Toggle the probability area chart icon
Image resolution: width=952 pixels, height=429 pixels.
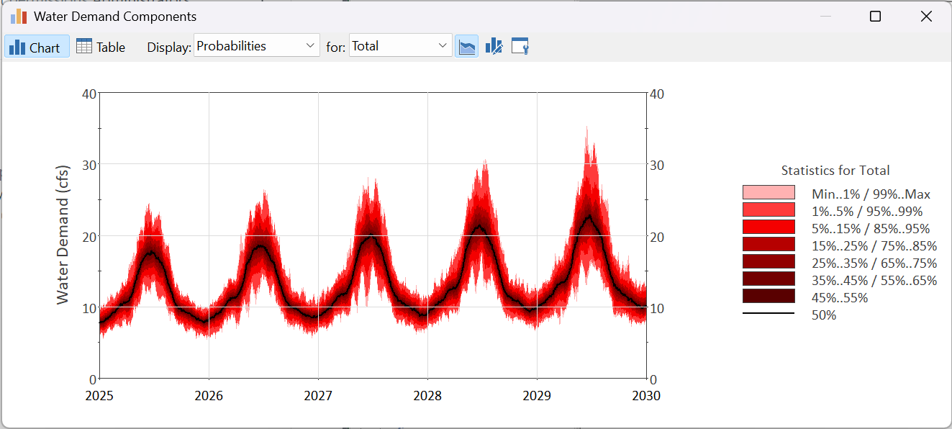coord(467,47)
